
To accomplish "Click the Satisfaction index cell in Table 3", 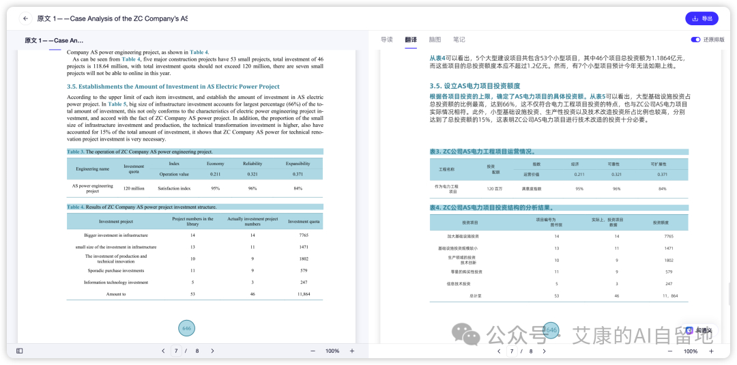I will [x=175, y=188].
